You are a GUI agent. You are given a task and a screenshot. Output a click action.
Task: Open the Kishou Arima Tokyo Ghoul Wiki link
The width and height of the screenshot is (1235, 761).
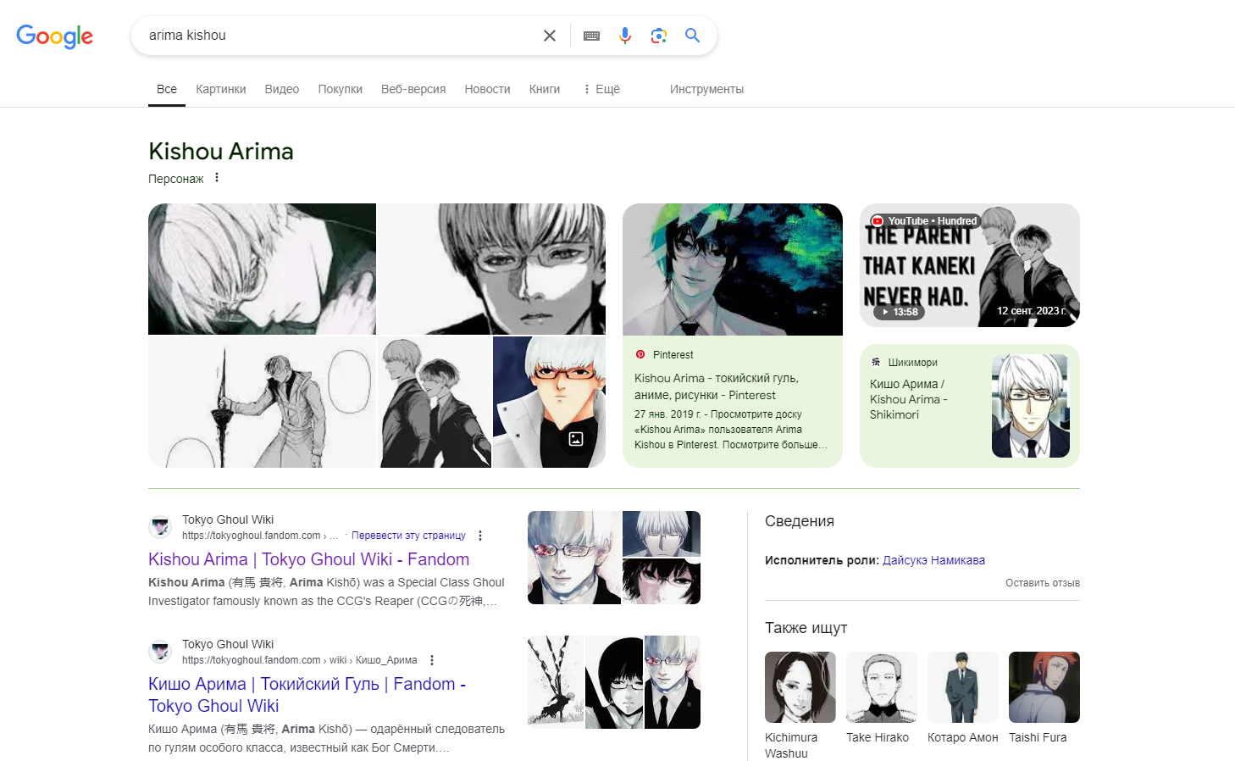tap(308, 559)
